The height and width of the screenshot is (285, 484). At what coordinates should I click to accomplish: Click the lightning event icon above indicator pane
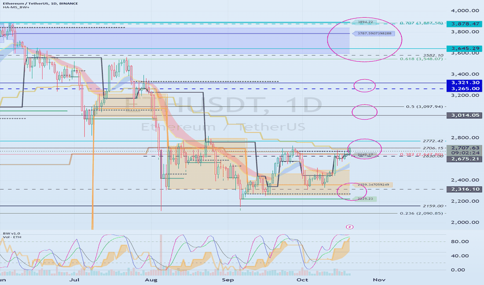click(x=349, y=227)
